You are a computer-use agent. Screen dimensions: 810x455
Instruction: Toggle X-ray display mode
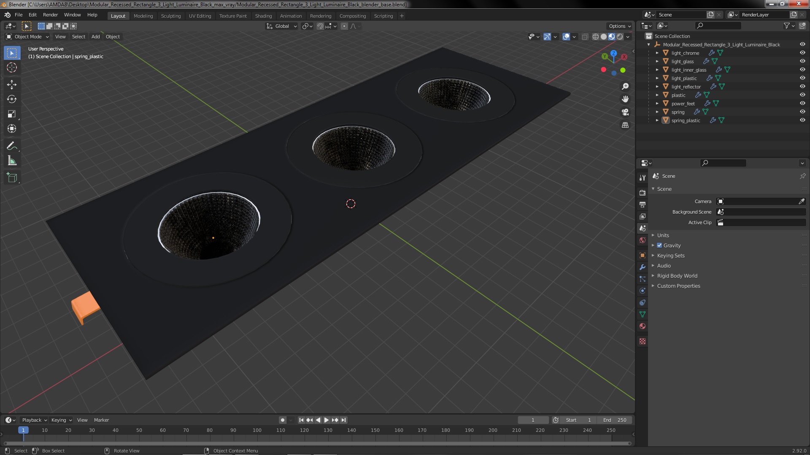585,37
